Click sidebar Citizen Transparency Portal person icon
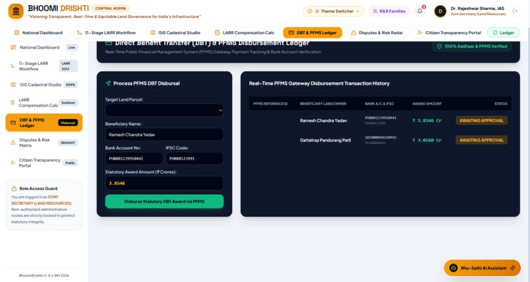This screenshot has width=530, height=282. tap(12, 163)
